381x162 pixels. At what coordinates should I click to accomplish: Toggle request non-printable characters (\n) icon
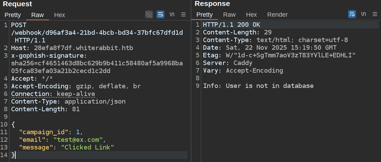click(172, 14)
